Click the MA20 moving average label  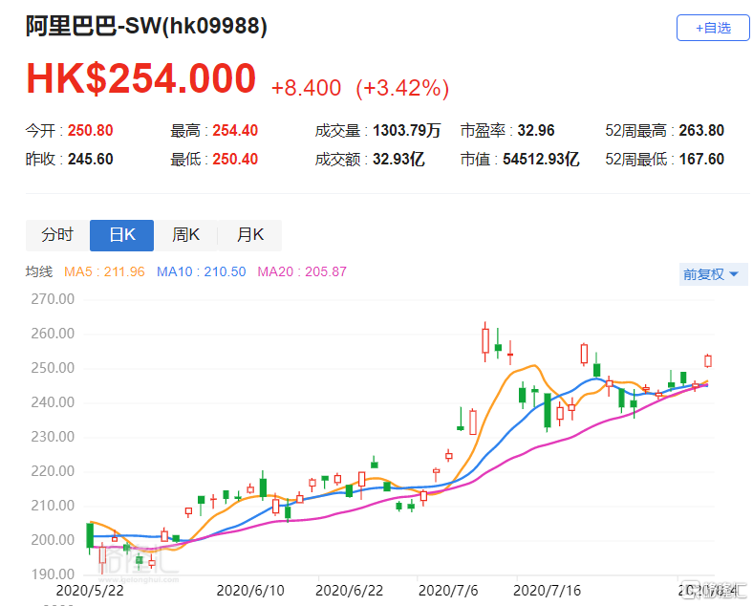pyautogui.click(x=302, y=272)
